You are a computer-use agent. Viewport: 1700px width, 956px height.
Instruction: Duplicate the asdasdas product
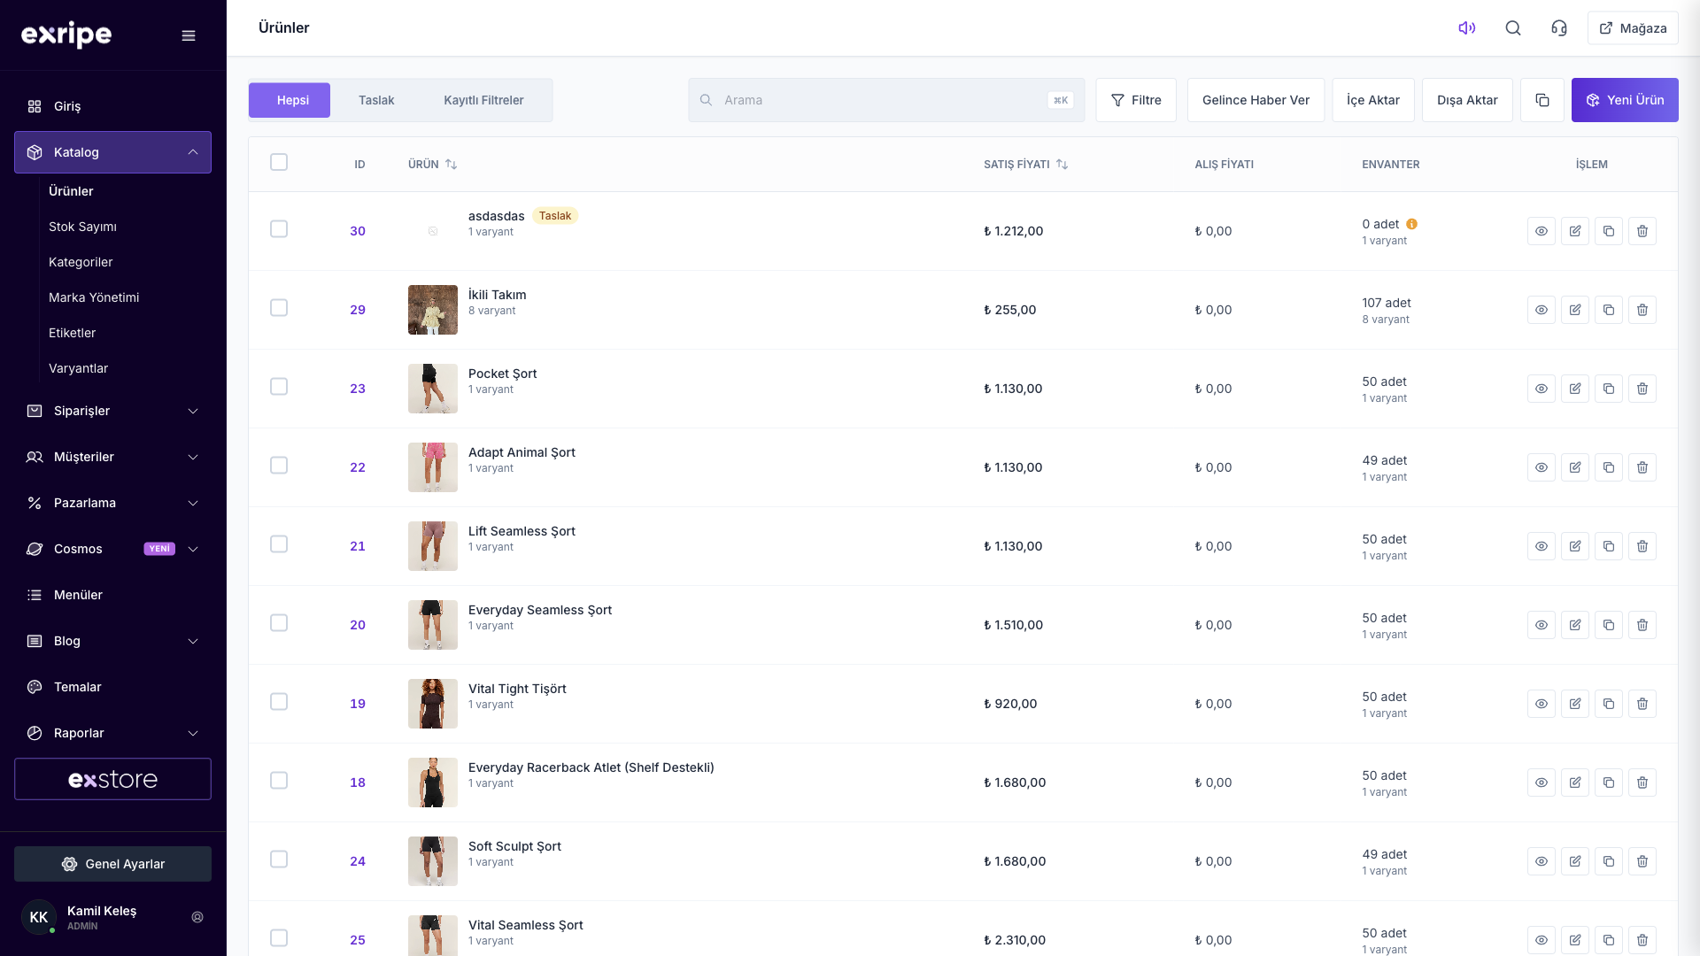1609,231
